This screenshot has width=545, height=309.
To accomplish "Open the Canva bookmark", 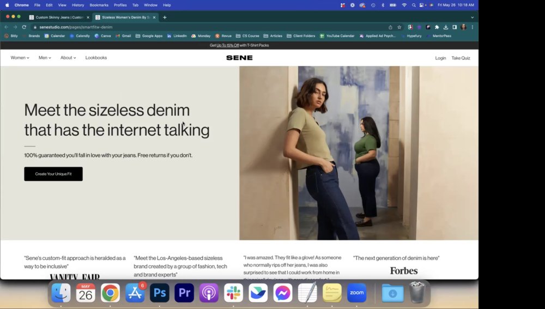I will (102, 36).
